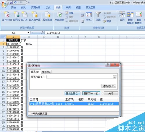Click the Office button logo
The height and width of the screenshot is (132, 145).
tap(4, 4)
